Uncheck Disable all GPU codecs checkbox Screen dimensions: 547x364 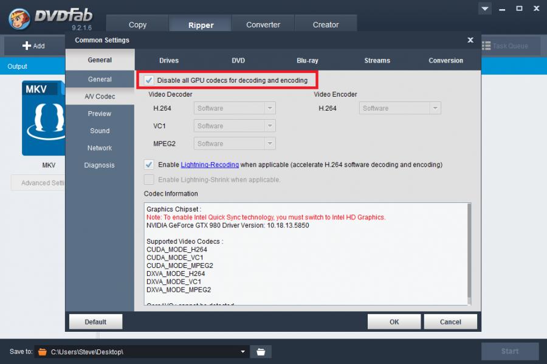point(149,80)
